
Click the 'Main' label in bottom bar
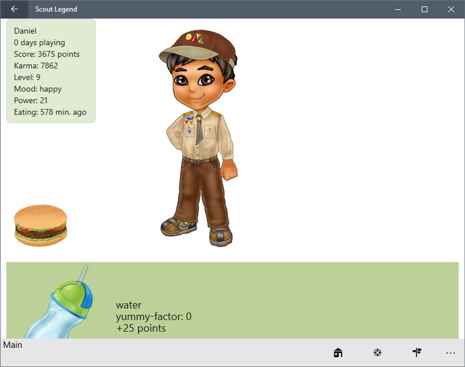coord(13,345)
